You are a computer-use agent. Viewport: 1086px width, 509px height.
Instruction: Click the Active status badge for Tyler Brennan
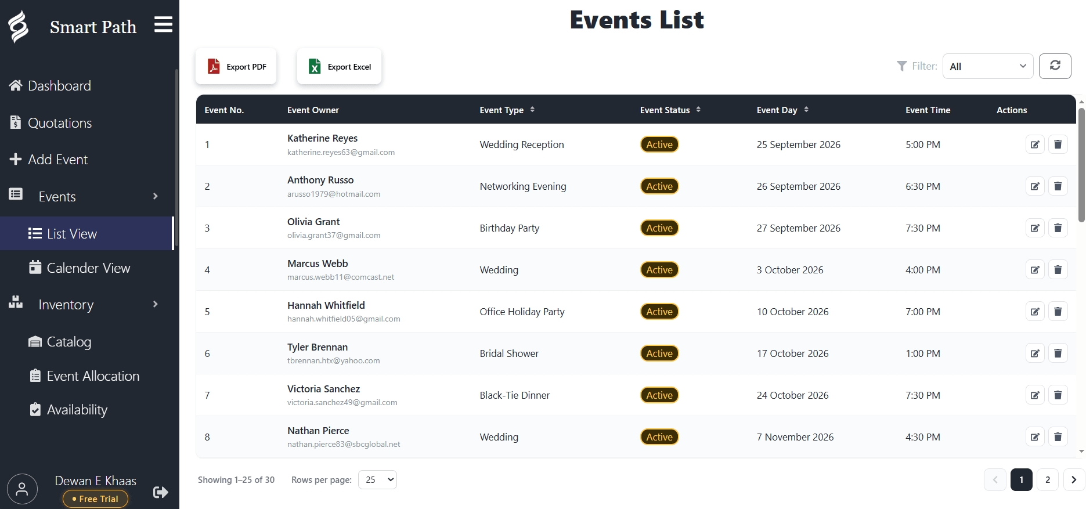pos(659,353)
